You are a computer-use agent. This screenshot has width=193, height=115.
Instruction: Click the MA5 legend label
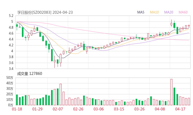pos(141,12)
